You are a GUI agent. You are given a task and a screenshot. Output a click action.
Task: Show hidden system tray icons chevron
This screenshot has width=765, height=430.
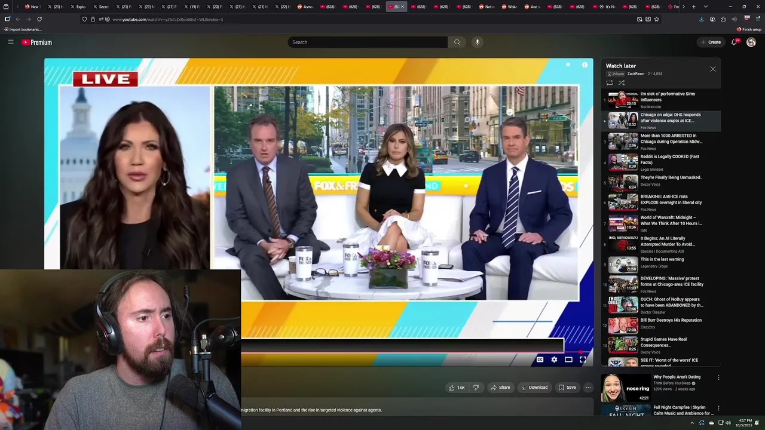pos(692,423)
